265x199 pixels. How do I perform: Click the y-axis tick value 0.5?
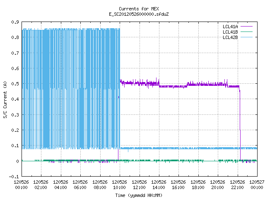(x=15, y=84)
